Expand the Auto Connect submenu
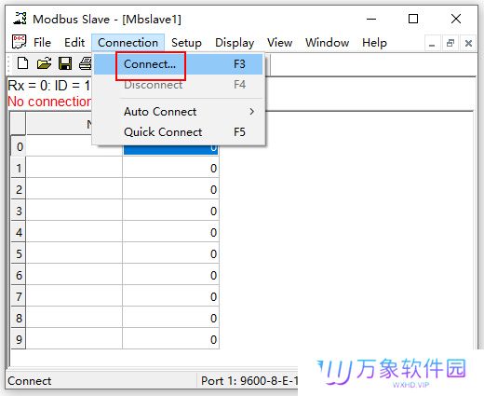 [178, 112]
